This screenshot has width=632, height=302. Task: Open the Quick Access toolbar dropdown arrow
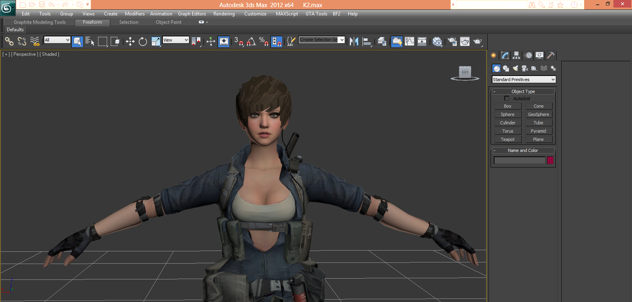87,5
